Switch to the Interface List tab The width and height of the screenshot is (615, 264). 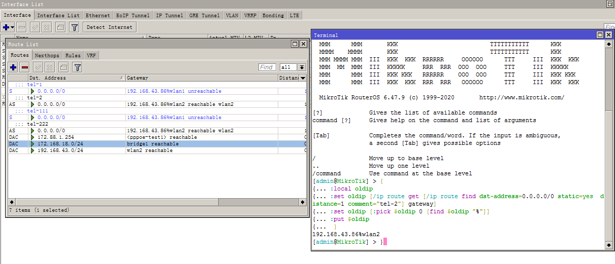(x=58, y=16)
